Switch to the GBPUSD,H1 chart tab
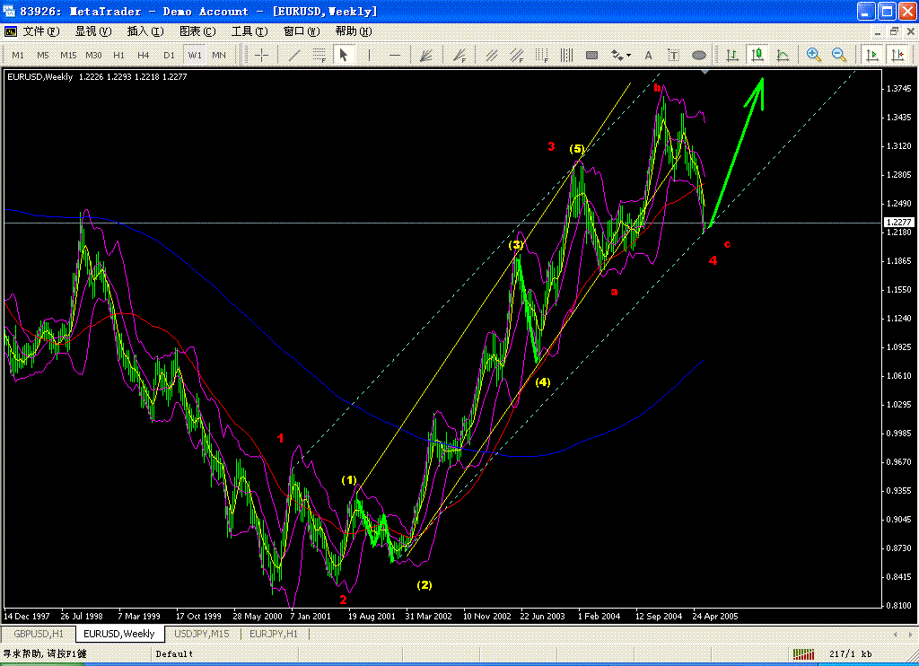The image size is (919, 666). pos(39,634)
